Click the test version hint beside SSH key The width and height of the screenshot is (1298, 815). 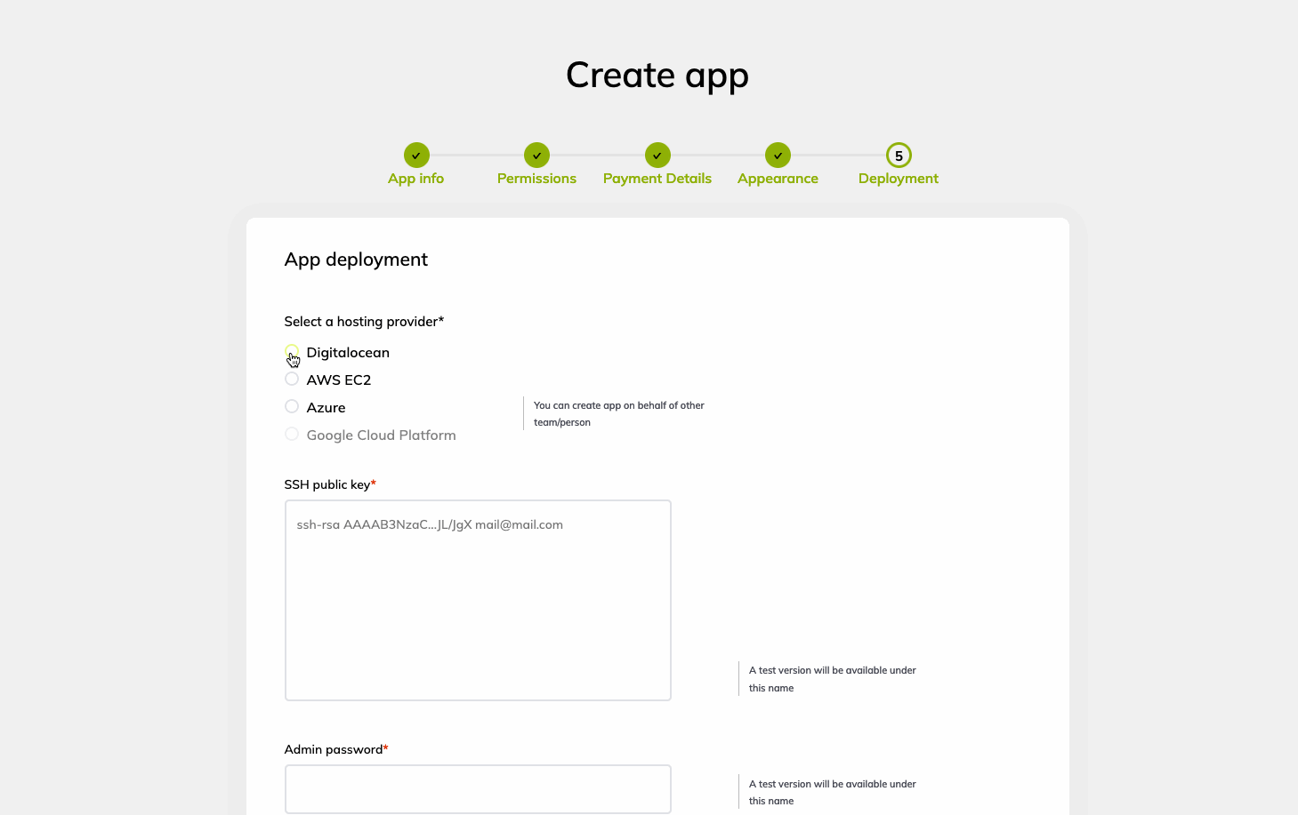pos(833,679)
